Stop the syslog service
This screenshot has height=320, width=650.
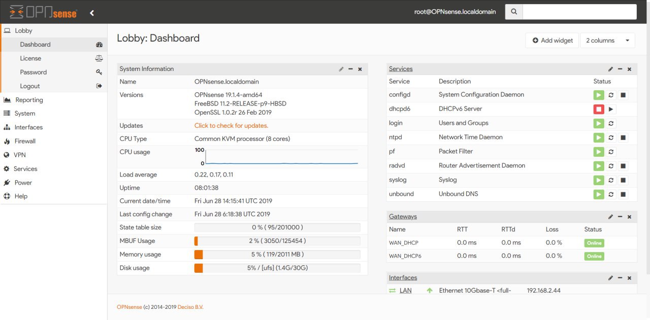click(x=624, y=180)
